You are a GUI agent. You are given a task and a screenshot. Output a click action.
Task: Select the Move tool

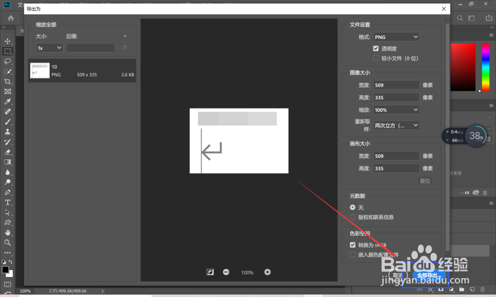(x=7, y=41)
